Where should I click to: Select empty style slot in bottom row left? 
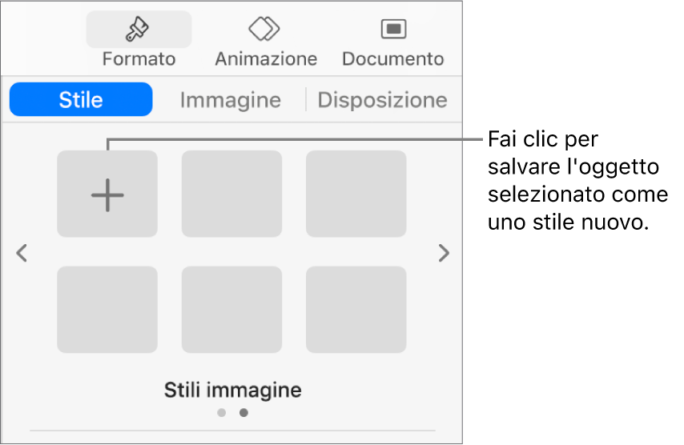(x=107, y=310)
